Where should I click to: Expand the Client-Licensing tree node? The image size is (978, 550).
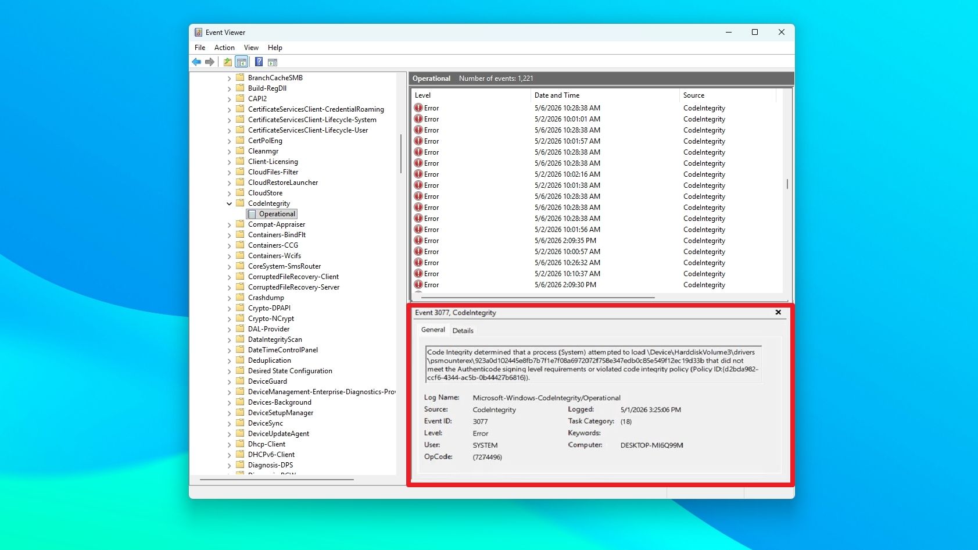pos(229,162)
